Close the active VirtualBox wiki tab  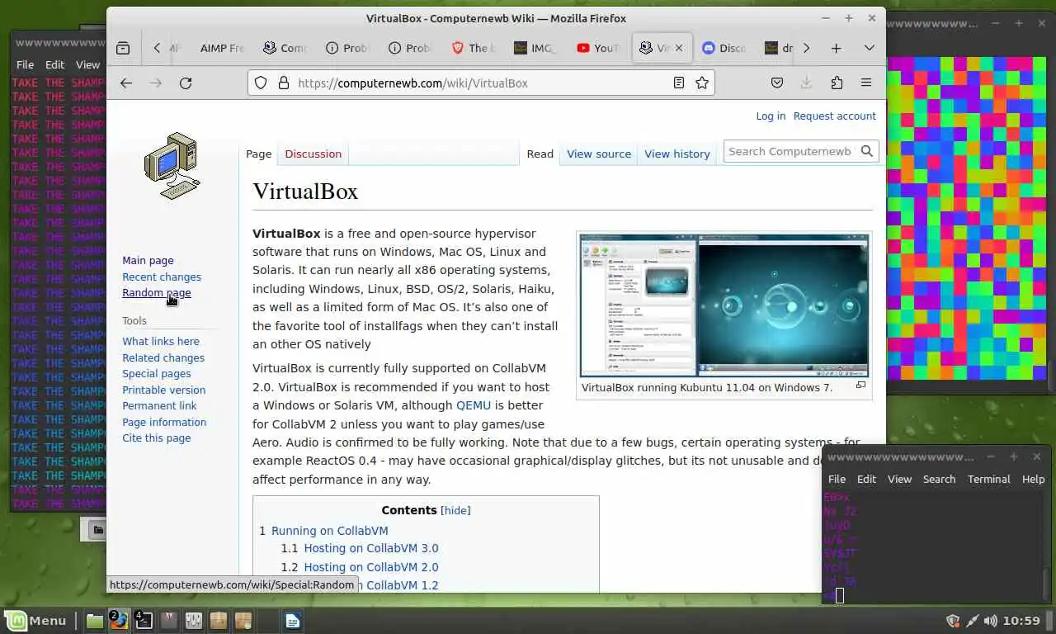point(679,48)
